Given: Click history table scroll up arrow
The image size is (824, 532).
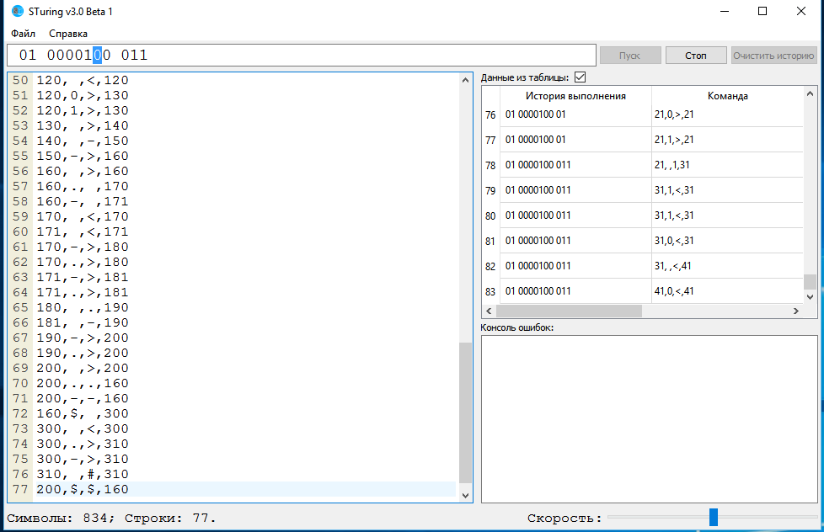Looking at the screenshot, I should click(x=810, y=93).
